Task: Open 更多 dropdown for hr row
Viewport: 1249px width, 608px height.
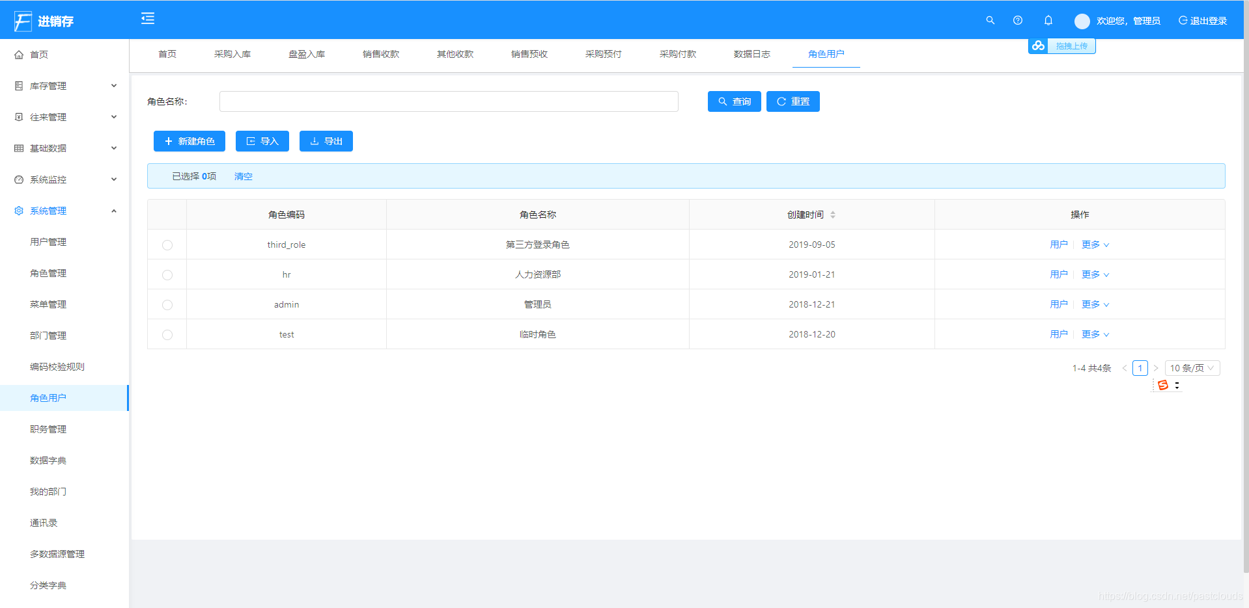Action: pos(1095,274)
